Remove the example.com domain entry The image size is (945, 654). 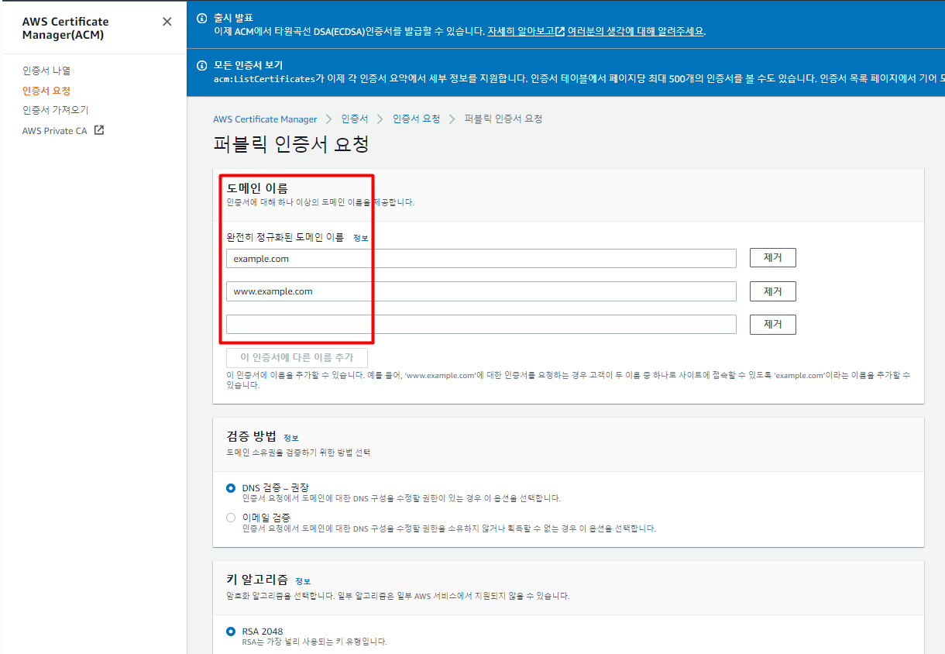point(772,258)
